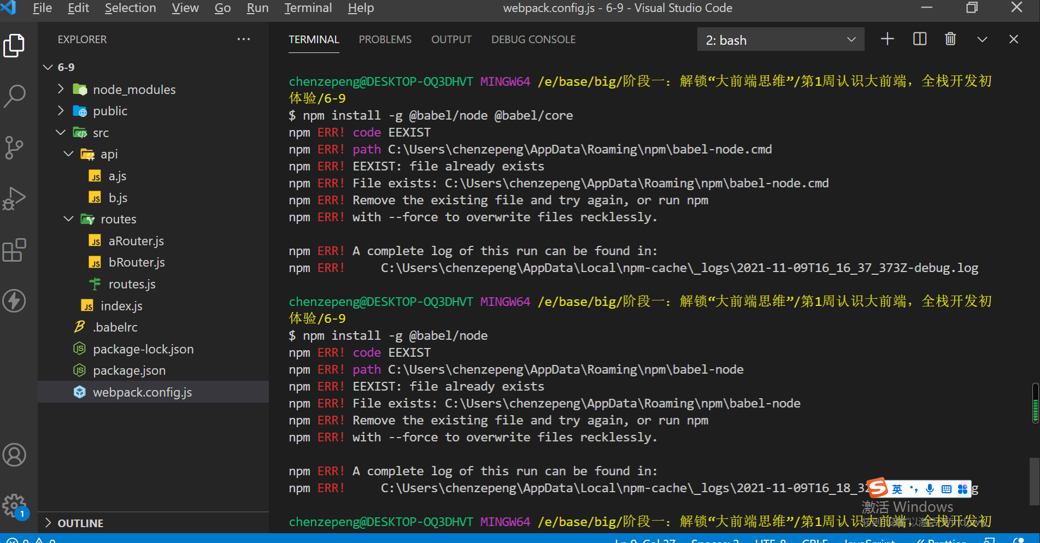
Task: Click the terminal vertical scrollbar
Action: [1034, 481]
